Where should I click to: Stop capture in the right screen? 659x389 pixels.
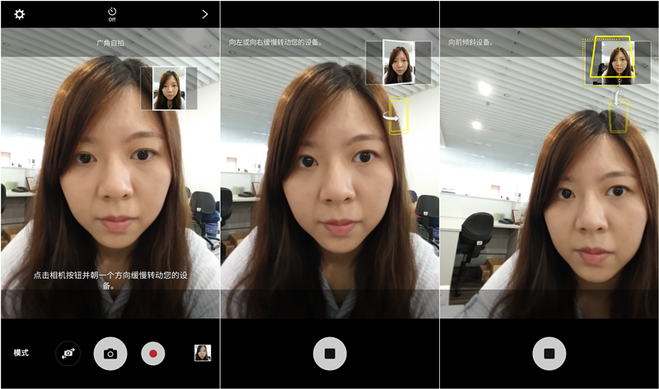pos(549,354)
